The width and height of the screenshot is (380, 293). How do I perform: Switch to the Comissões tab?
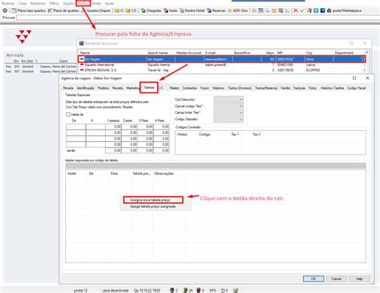[x=190, y=87]
